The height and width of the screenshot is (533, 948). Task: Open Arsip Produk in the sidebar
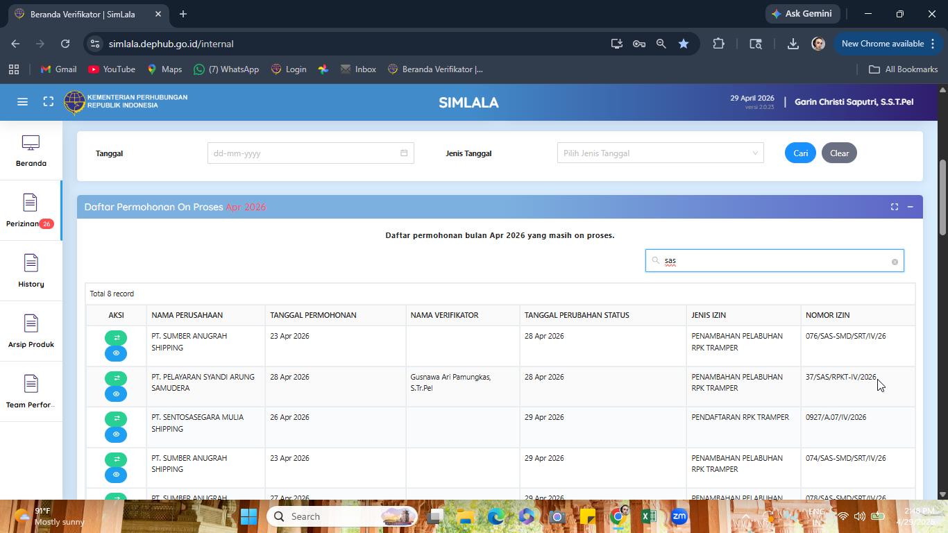(31, 332)
